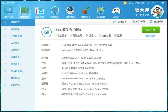Click 微博分享 share text
The height and width of the screenshot is (112, 168).
coord(122,22)
